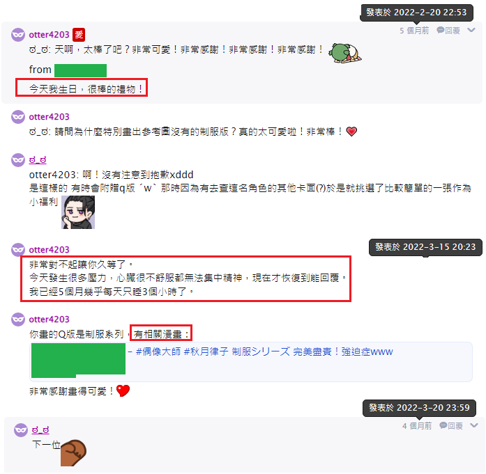The image size is (486, 474).
Task: Click the 5 個月前 timestamp
Action: [414, 31]
